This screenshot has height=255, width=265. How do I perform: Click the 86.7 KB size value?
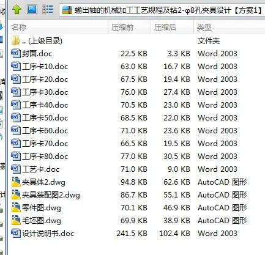(x=134, y=195)
